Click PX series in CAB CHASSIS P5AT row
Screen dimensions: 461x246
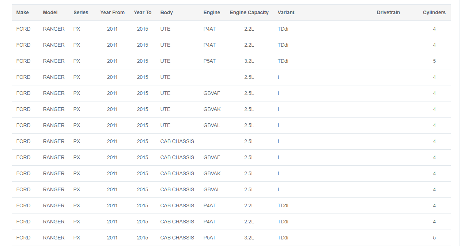coord(77,238)
